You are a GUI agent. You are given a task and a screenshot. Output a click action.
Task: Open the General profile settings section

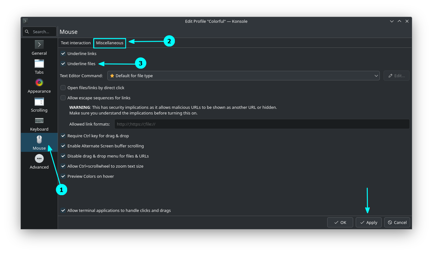pyautogui.click(x=39, y=48)
